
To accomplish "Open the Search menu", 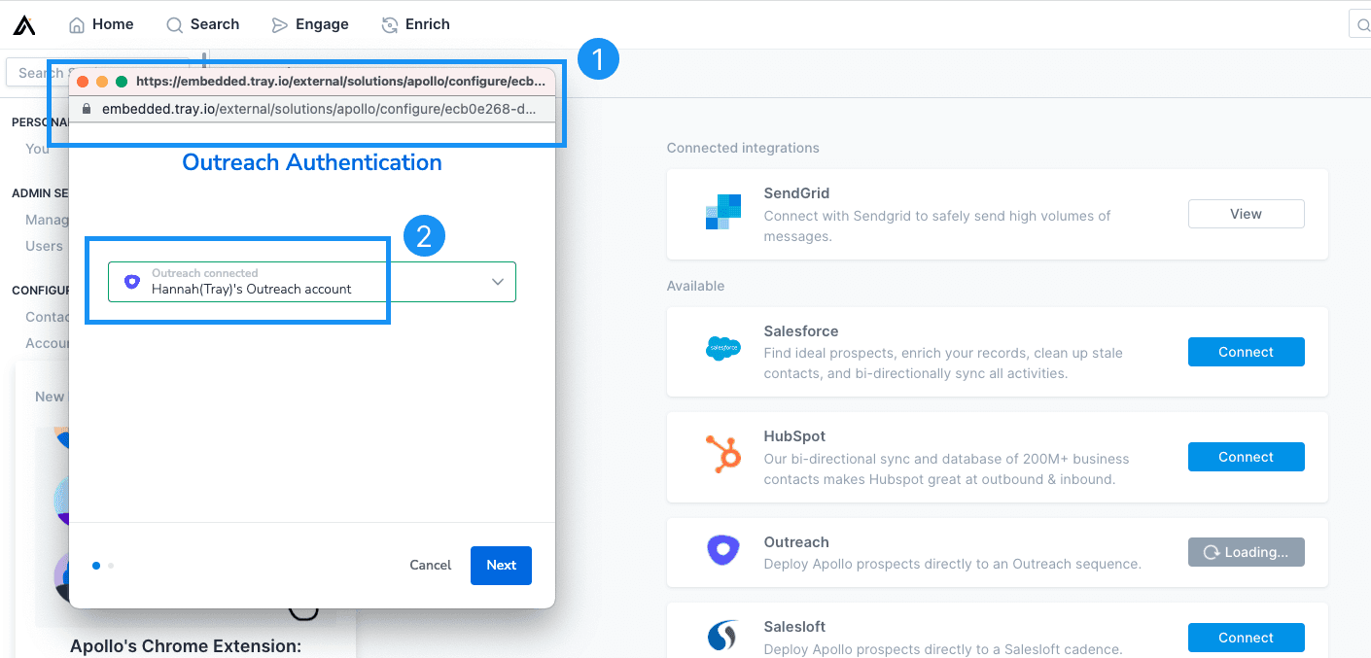I will click(x=202, y=24).
